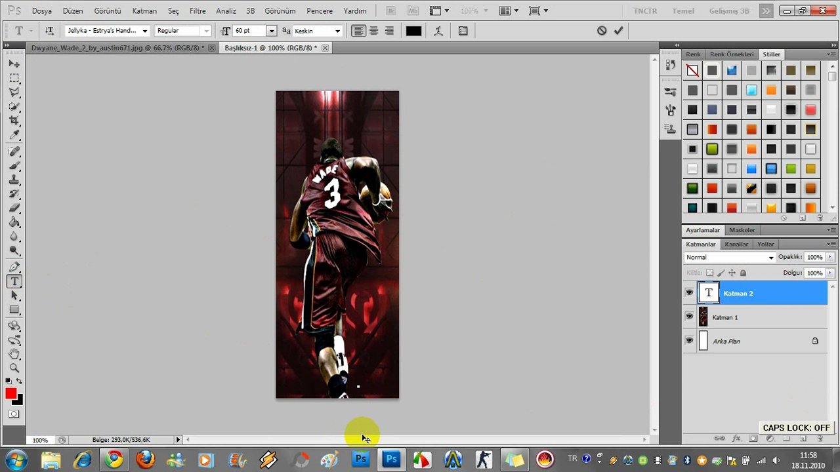The image size is (840, 472).
Task: Open the font size dropdown arrow
Action: point(271,31)
